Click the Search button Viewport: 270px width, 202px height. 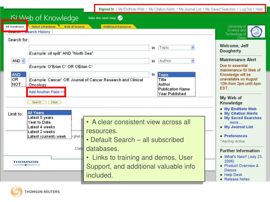[x=37, y=102]
